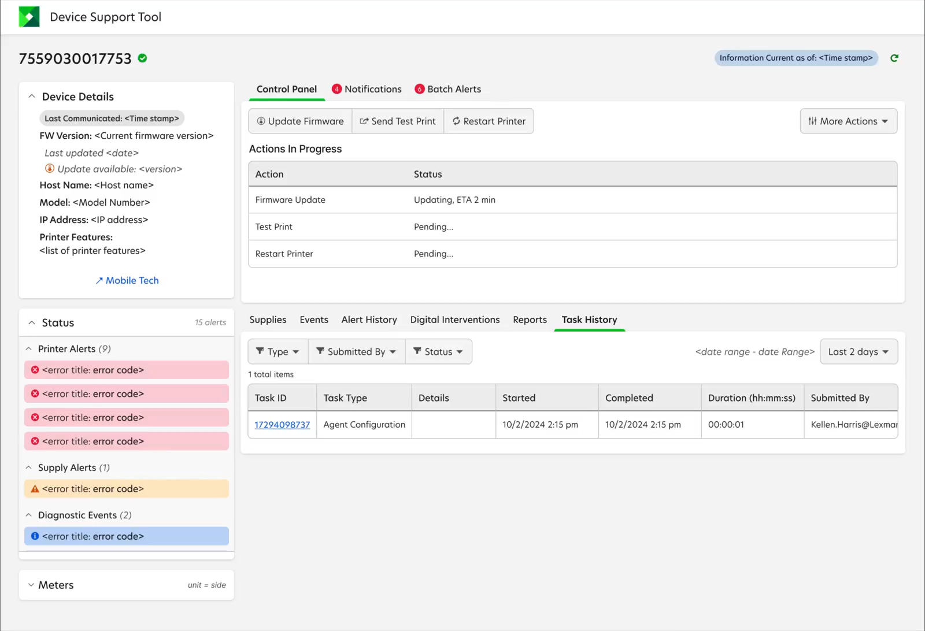This screenshot has height=631, width=925.
Task: Open the Notifications tab
Action: pyautogui.click(x=367, y=89)
